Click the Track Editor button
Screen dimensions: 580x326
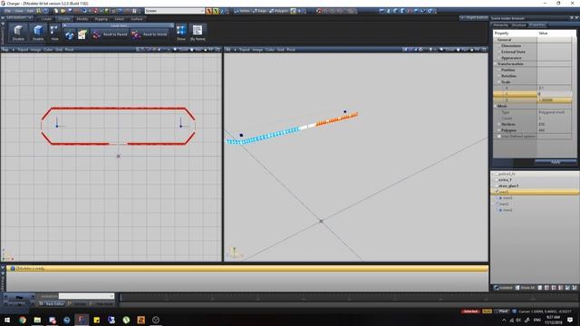click(x=53, y=304)
